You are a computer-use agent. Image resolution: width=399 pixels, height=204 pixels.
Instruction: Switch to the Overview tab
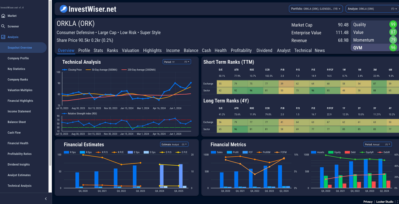[x=66, y=51]
